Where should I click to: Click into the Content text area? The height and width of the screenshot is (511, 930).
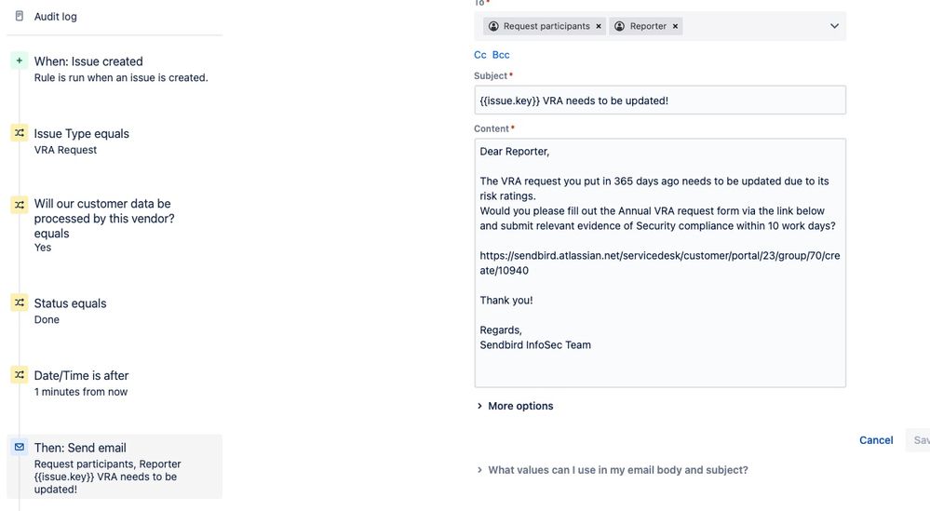659,263
